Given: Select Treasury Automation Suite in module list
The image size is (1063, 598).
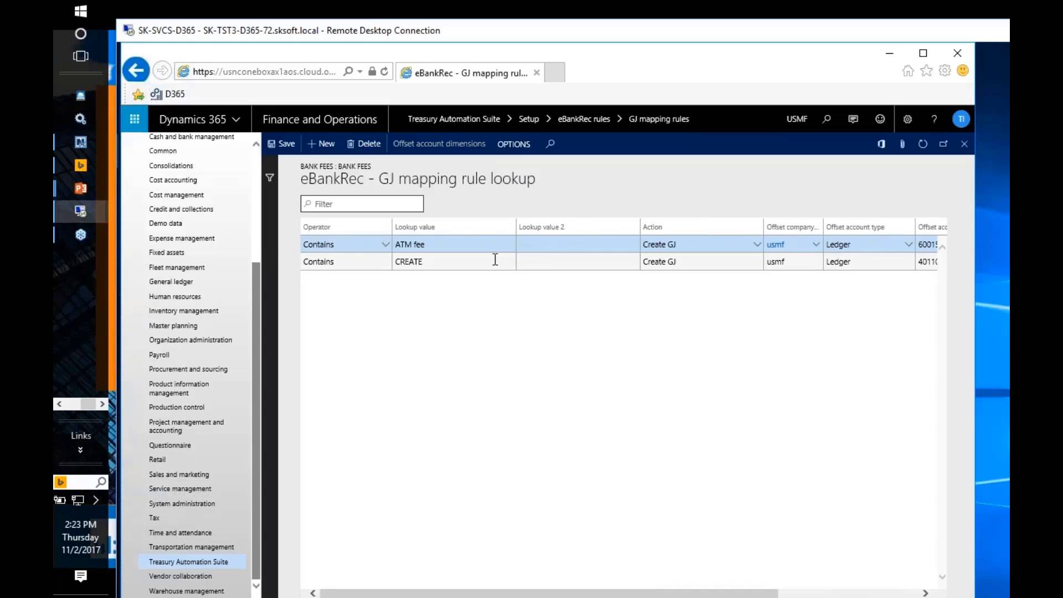Looking at the screenshot, I should coord(188,561).
